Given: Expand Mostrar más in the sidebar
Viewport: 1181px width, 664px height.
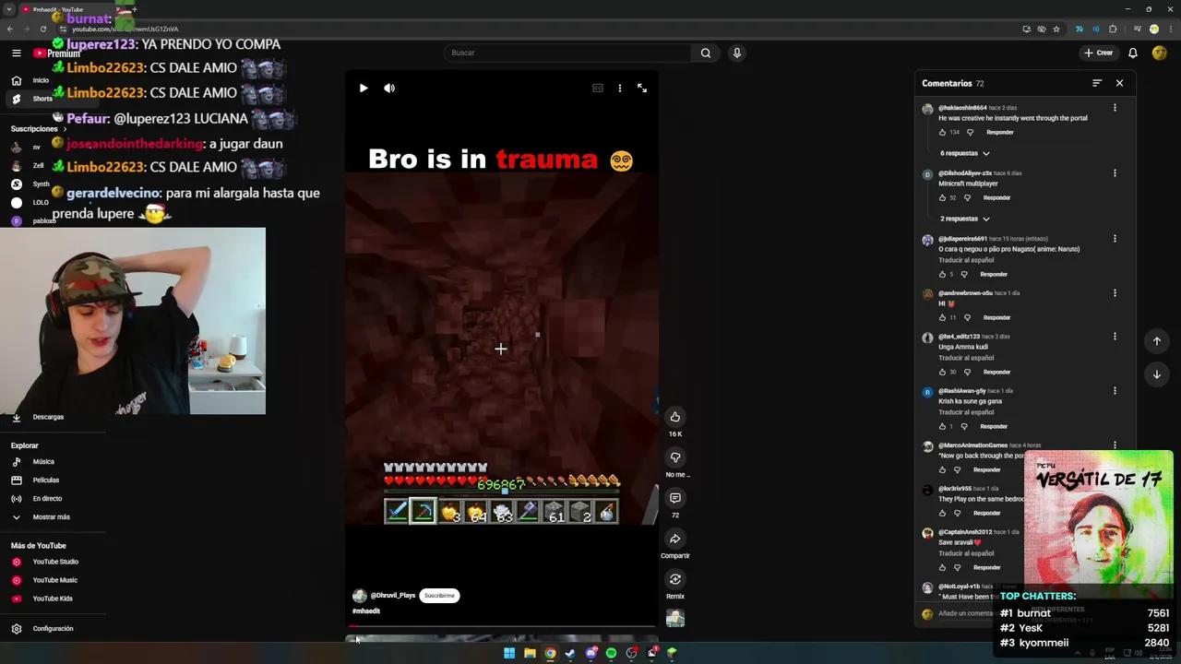Looking at the screenshot, I should (51, 516).
